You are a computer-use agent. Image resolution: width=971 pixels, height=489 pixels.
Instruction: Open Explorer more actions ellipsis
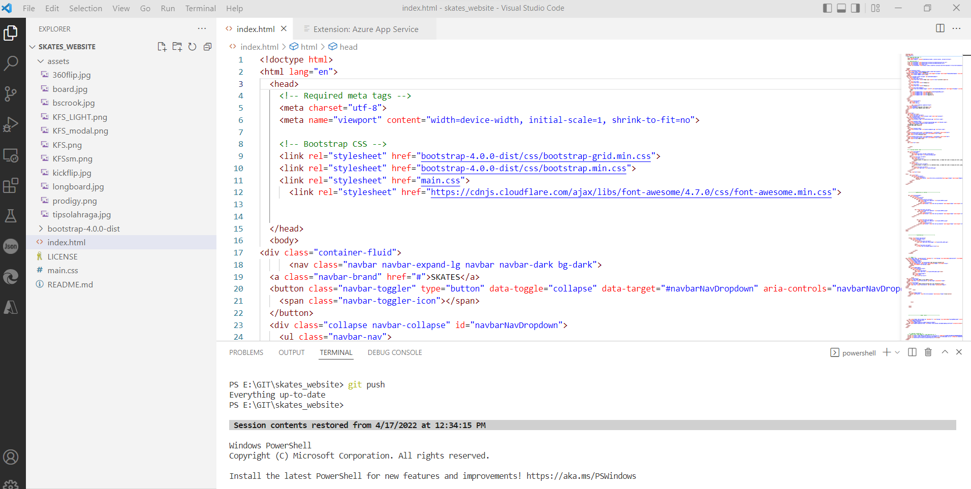pos(202,29)
